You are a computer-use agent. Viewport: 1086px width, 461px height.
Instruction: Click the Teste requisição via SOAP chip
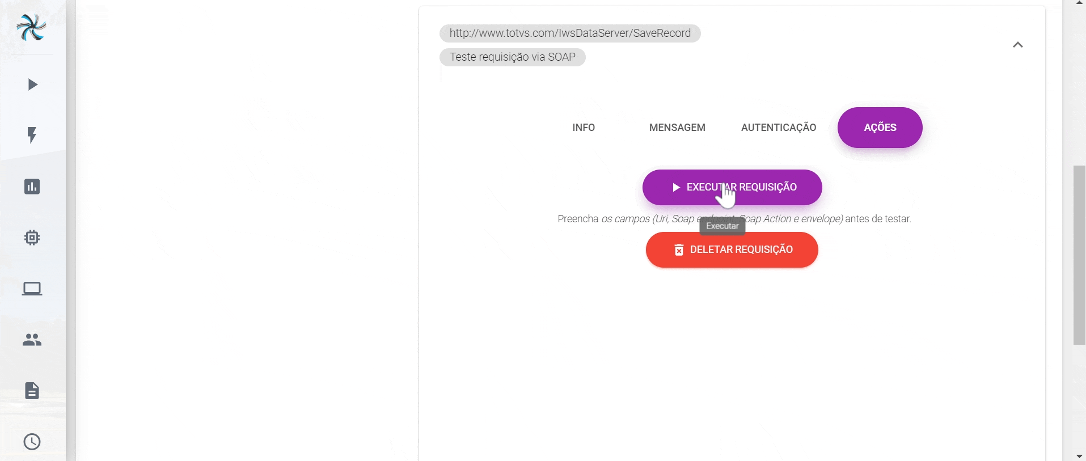coord(512,57)
